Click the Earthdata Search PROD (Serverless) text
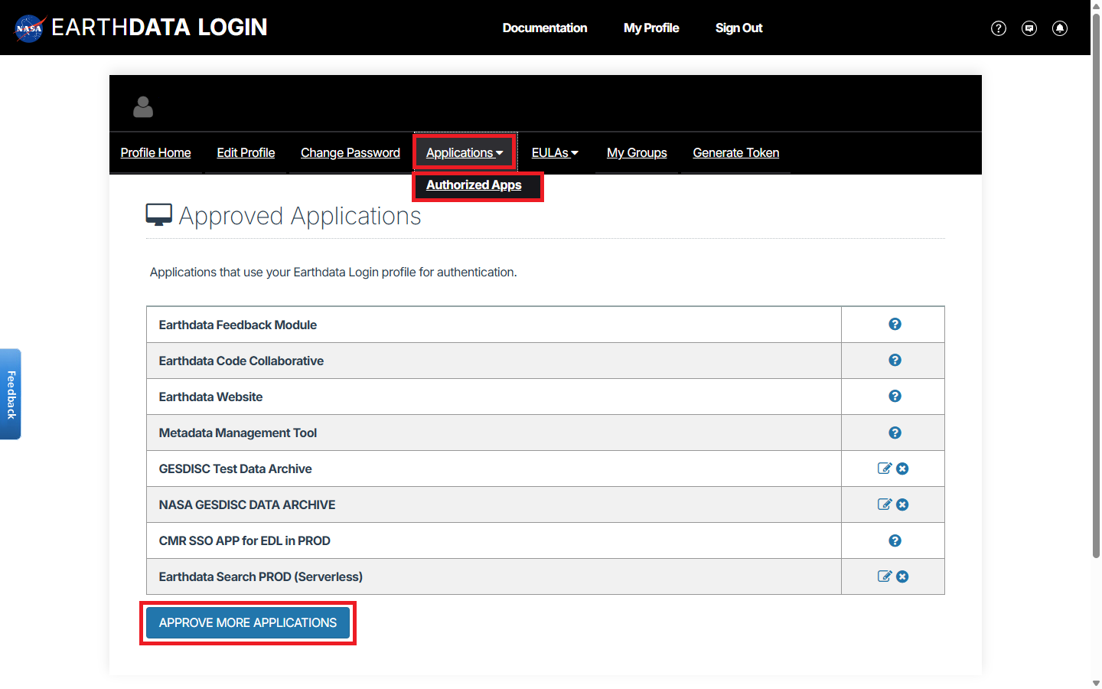 pyautogui.click(x=261, y=576)
